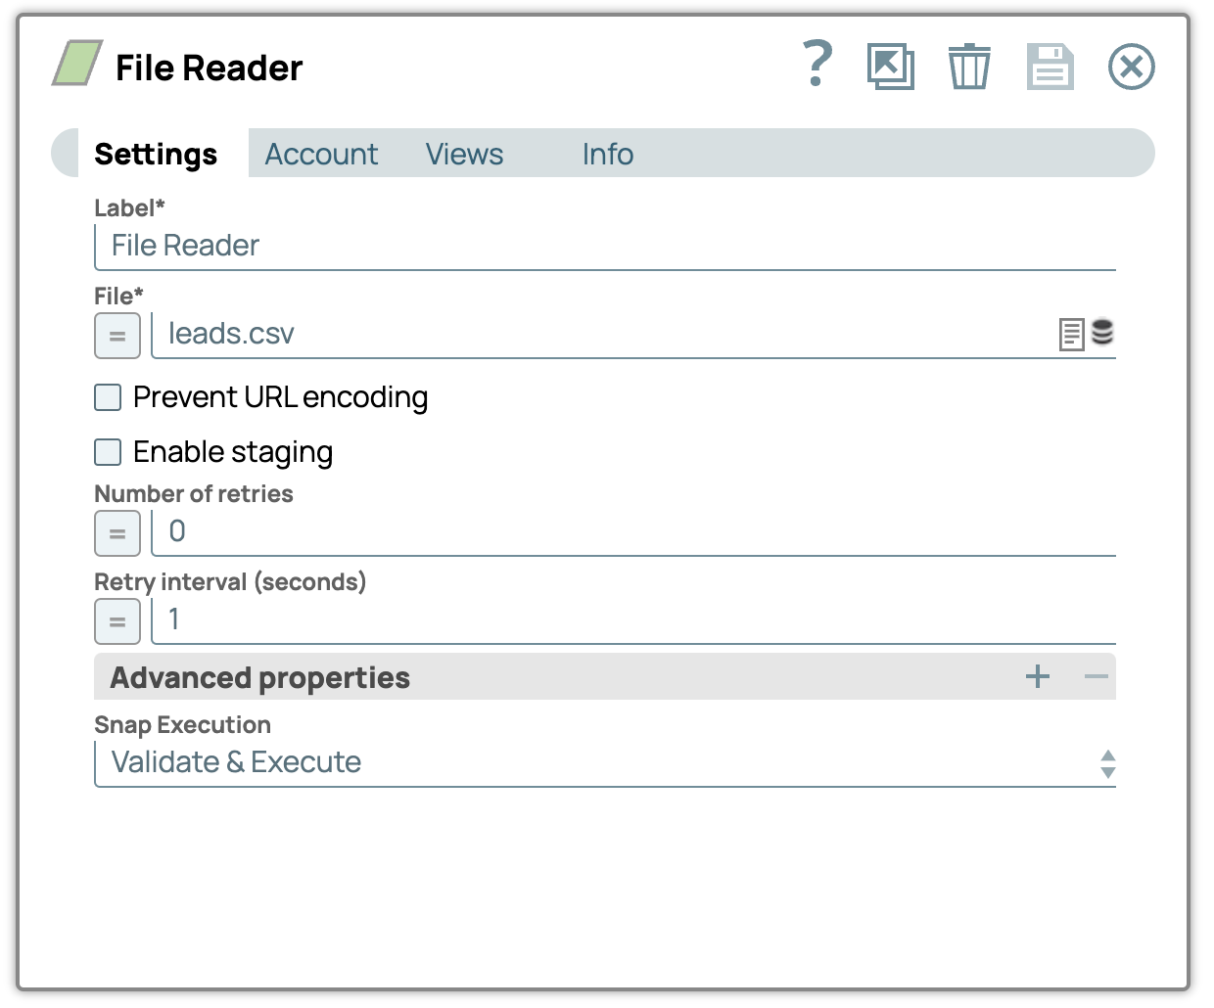
Task: Click the database stack icon in File field
Action: coord(1102,333)
